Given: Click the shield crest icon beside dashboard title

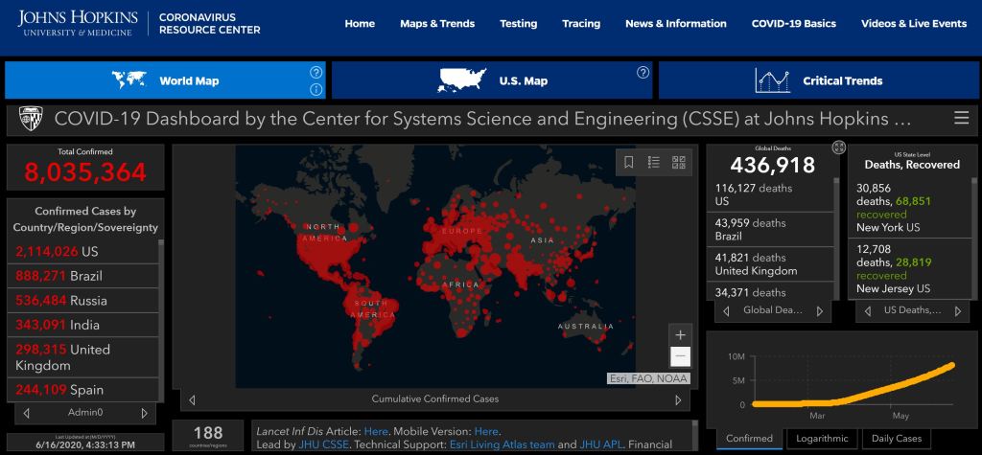Looking at the screenshot, I should click(x=31, y=118).
